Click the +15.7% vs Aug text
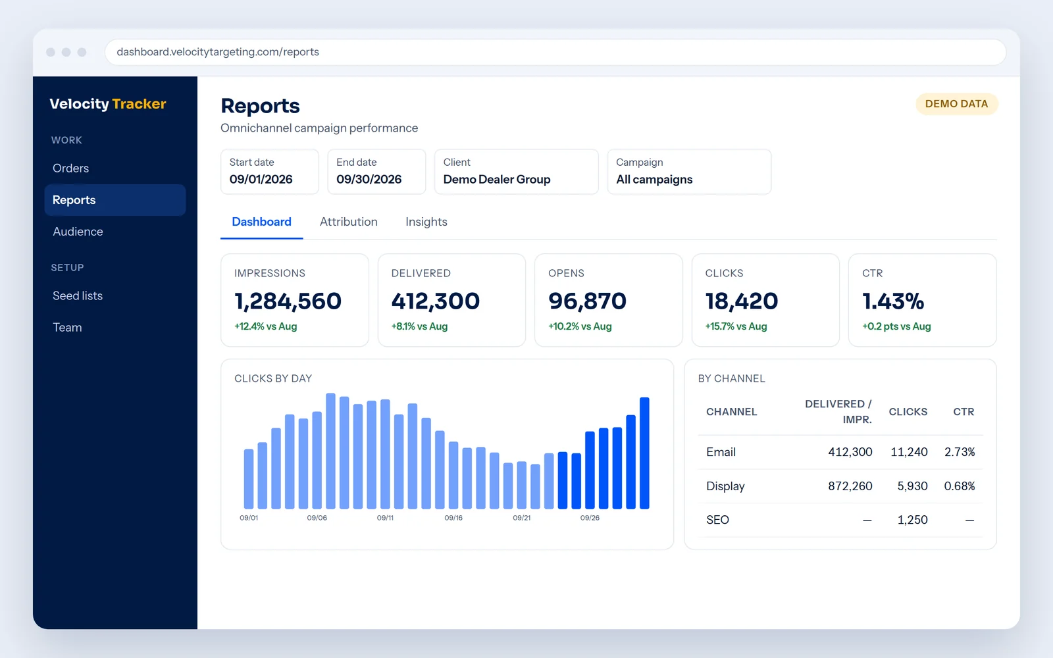Screen dimensions: 1053x658 (736, 326)
